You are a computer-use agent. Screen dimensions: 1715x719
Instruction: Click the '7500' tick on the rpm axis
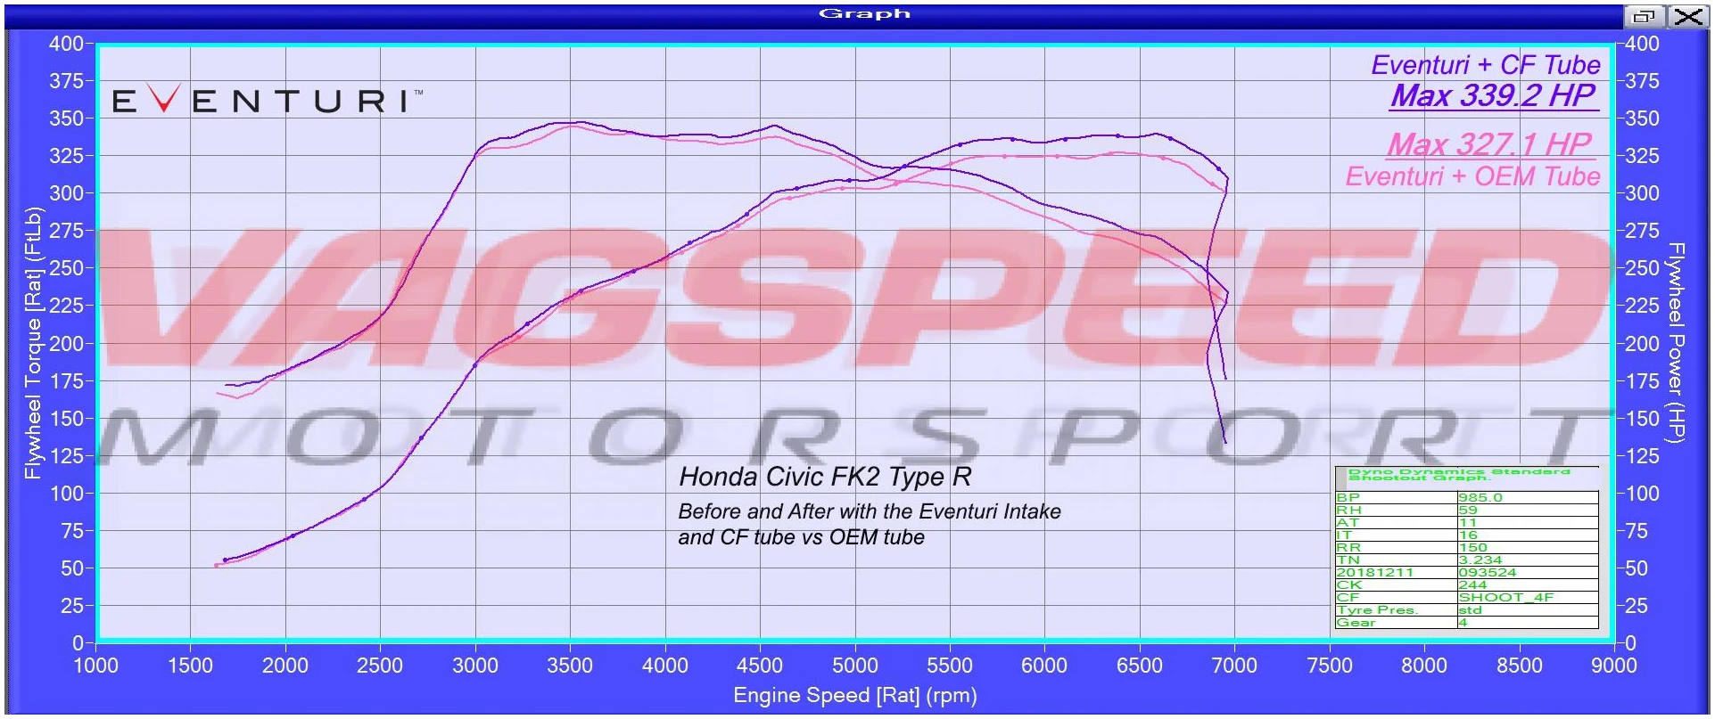1330,666
